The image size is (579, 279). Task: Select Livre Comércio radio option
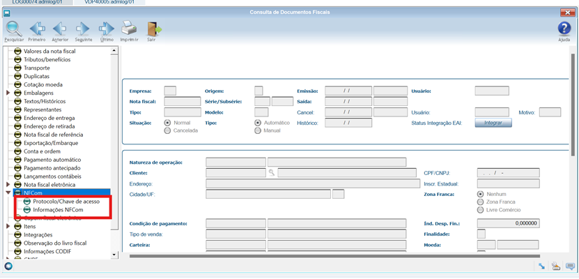pyautogui.click(x=480, y=210)
